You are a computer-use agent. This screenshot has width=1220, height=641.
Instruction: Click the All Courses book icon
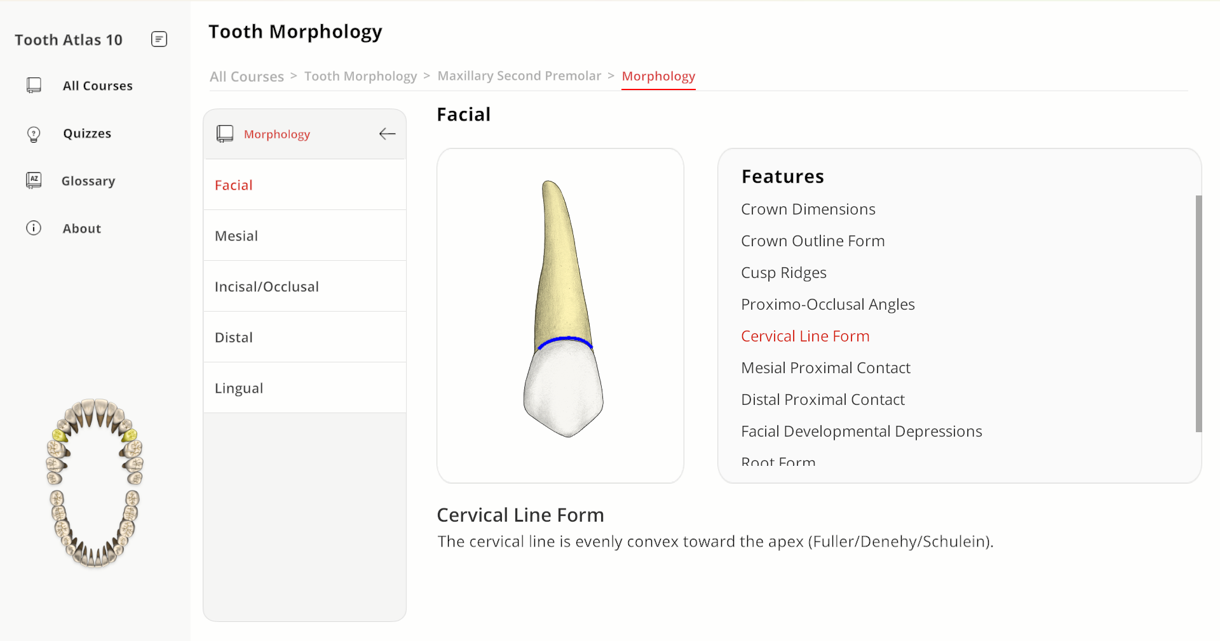click(34, 86)
